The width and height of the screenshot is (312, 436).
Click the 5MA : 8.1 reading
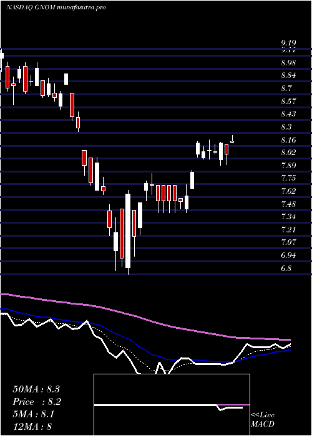(x=34, y=415)
